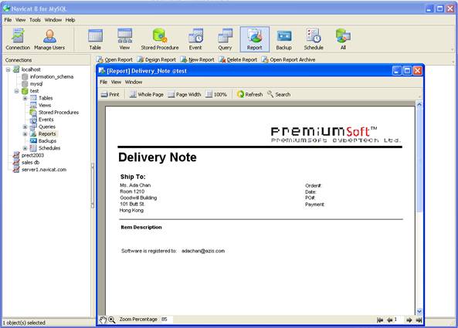
Task: Click Open Report in the object bar
Action: tap(114, 59)
